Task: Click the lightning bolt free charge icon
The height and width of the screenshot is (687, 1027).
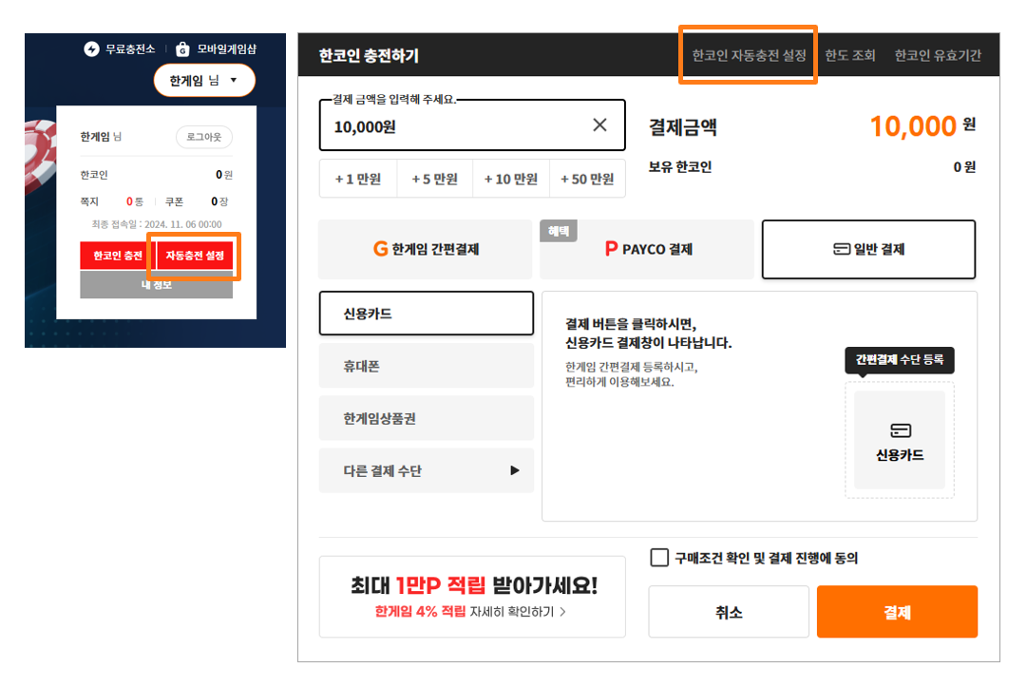Action: click(92, 49)
